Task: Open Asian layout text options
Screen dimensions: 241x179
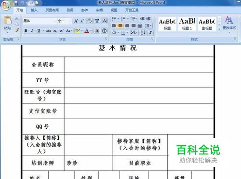Action: coord(134,32)
